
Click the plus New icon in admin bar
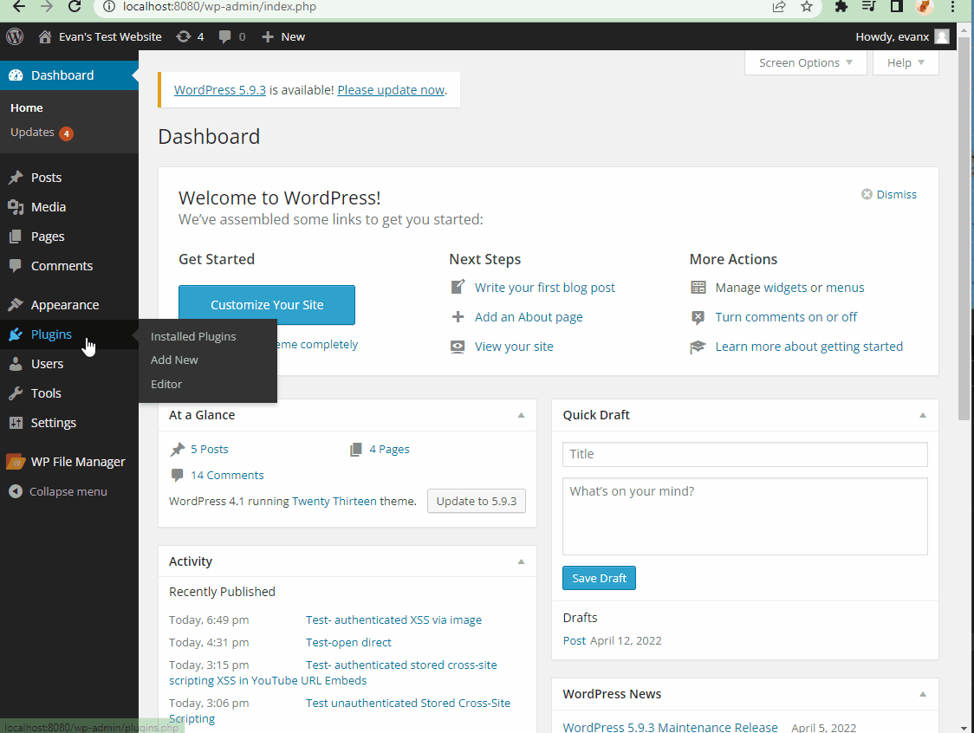268,36
